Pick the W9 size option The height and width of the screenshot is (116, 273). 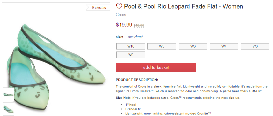pyautogui.click(x=130, y=55)
